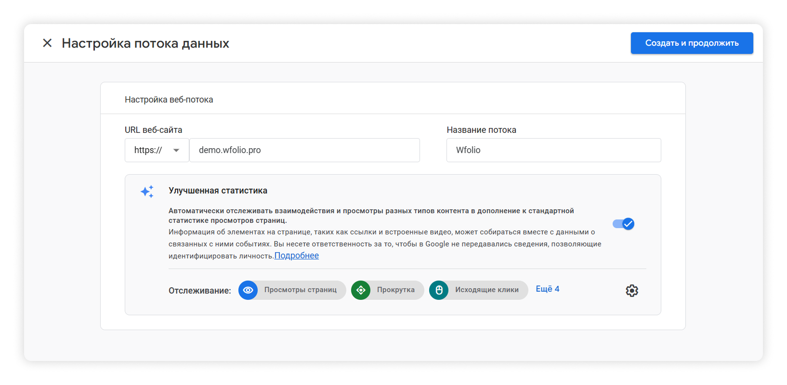Select the 'Просмотры страниц' chip label
Viewport: 787px width, 385px height.
click(300, 290)
